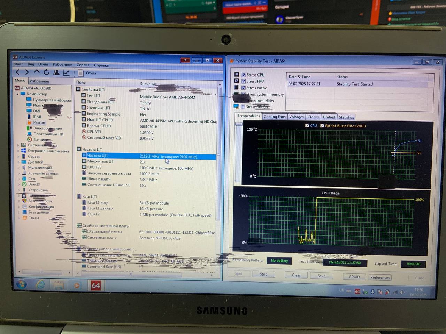The width and height of the screenshot is (446, 334).
Task: Toggle Stress CPU checkbox
Action: click(244, 75)
